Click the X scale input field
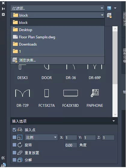The image size is (126, 168). pos(71,138)
